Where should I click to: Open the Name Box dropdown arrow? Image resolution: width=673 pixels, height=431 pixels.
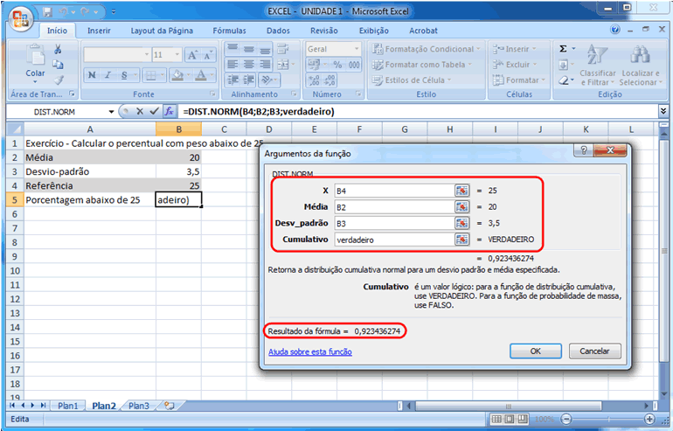pyautogui.click(x=111, y=112)
